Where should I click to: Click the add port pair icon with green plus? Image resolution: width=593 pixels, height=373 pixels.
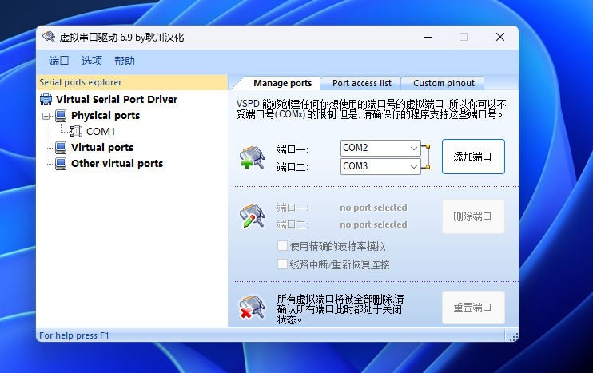[x=253, y=157]
